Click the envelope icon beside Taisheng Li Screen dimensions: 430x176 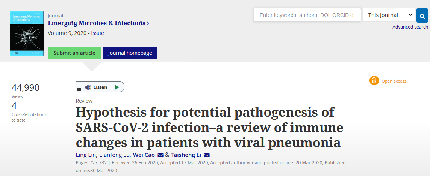[207, 155]
